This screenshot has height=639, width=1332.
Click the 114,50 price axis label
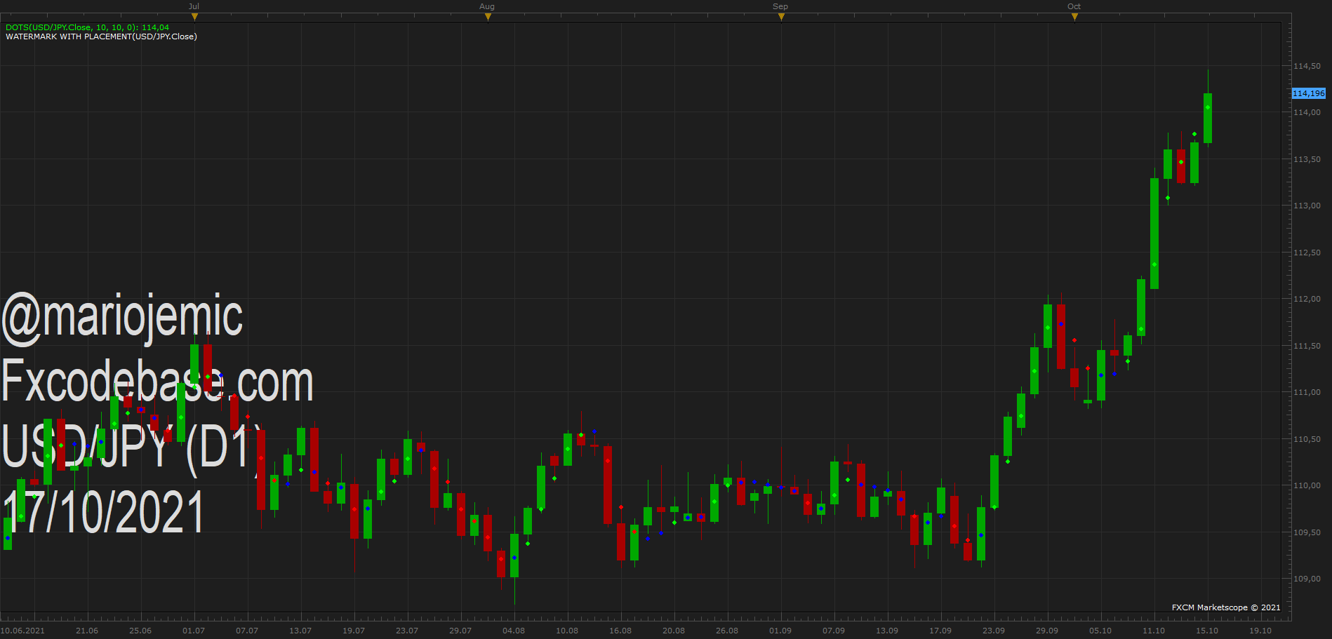click(1307, 66)
